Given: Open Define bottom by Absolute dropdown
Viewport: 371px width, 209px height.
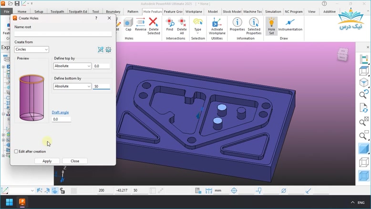Looking at the screenshot, I should click(x=72, y=86).
